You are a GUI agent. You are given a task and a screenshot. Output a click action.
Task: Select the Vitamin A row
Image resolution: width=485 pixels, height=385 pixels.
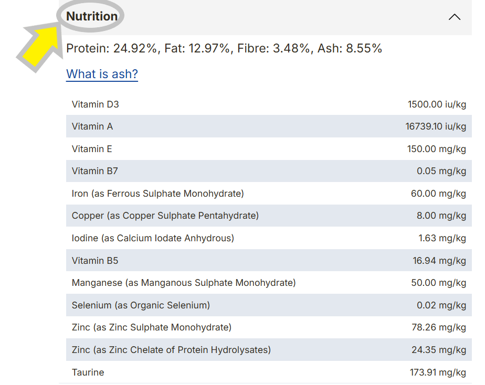pyautogui.click(x=269, y=126)
